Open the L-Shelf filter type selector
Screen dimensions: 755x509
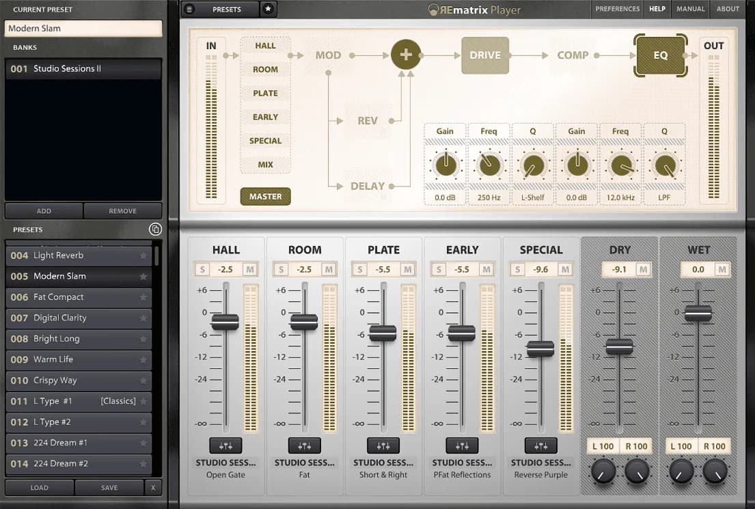pos(533,197)
